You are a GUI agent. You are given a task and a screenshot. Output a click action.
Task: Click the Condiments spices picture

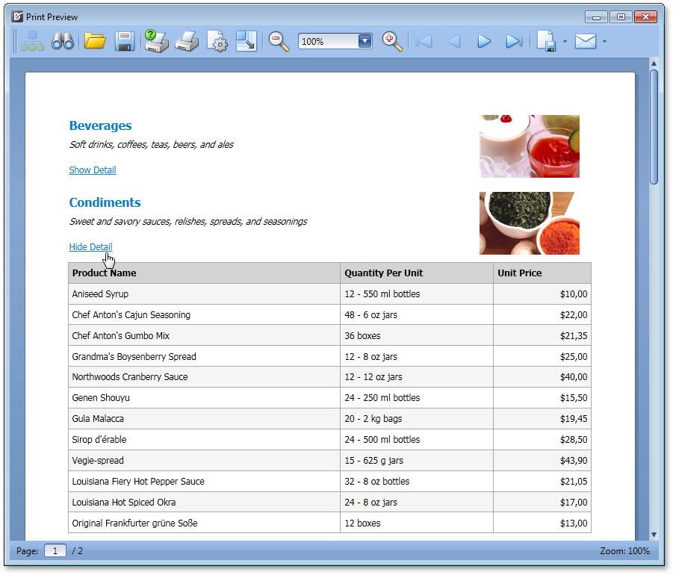click(529, 223)
